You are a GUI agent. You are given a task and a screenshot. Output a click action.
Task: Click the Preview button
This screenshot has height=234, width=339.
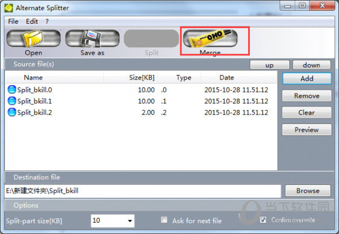[x=307, y=130]
